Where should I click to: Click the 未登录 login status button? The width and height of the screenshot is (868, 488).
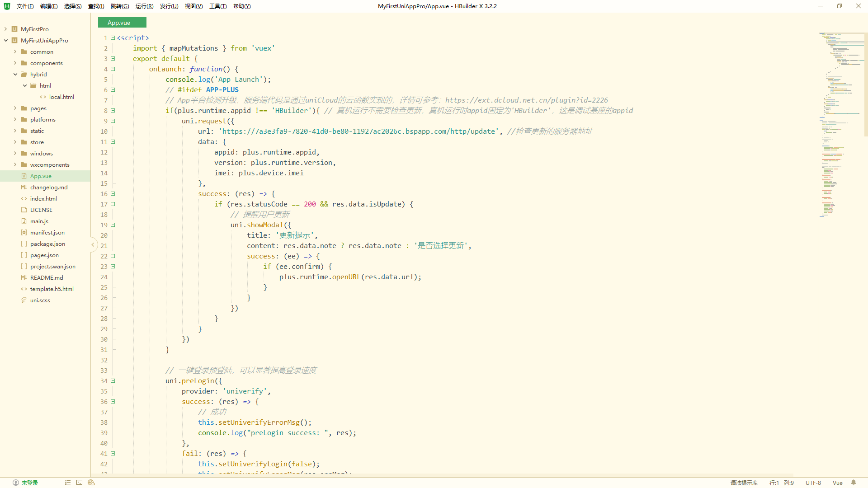(x=26, y=483)
